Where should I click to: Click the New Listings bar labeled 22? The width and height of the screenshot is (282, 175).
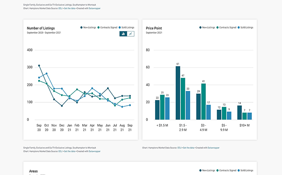pyautogui.click(x=158, y=110)
